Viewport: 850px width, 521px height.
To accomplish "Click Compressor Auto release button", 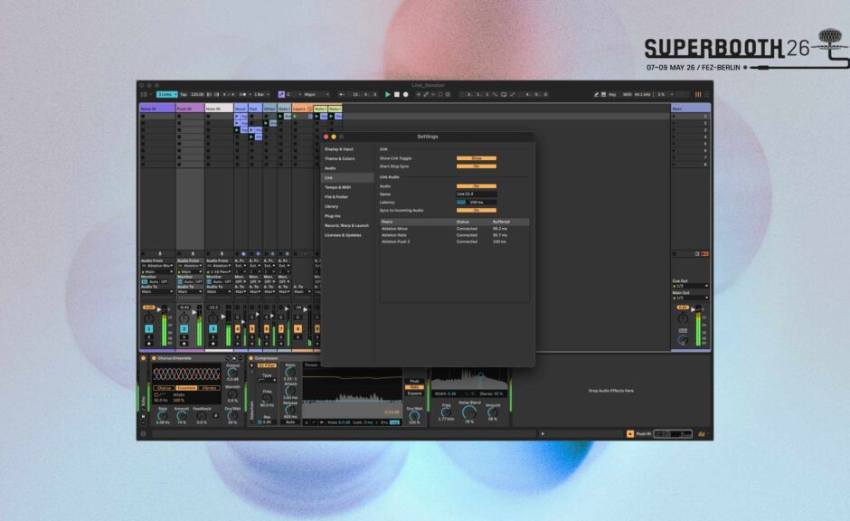I will tap(290, 422).
